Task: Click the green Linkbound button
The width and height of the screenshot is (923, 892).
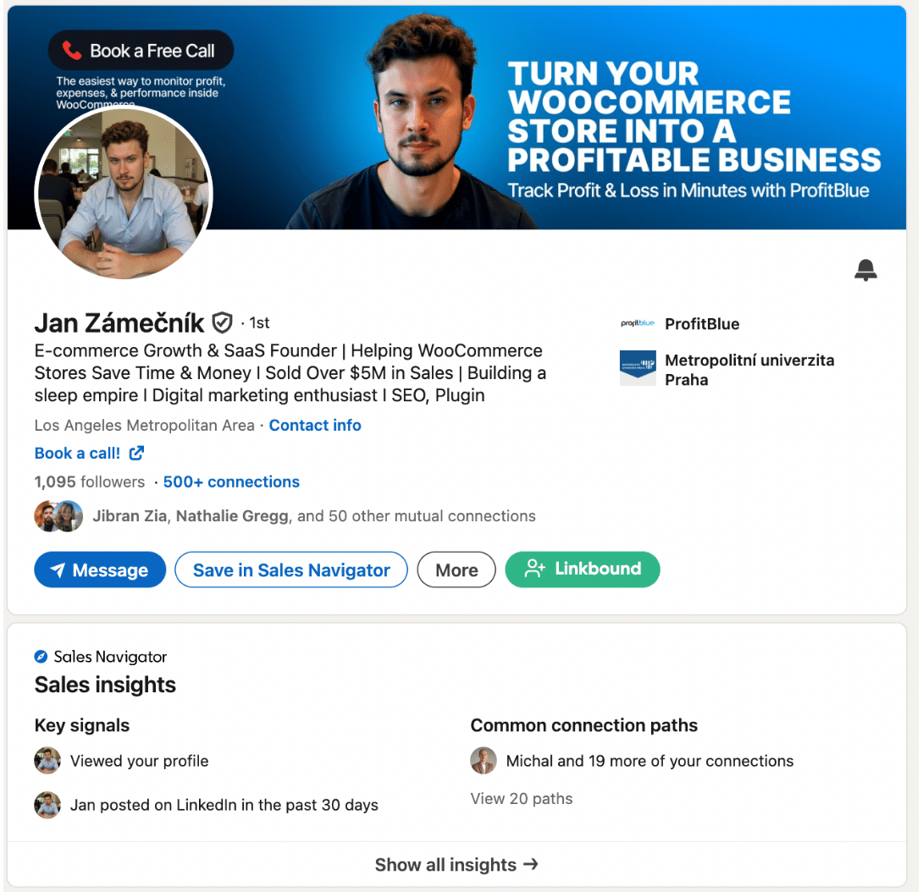Action: [x=583, y=569]
